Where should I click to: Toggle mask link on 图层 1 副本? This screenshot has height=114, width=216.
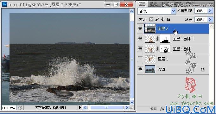coord(157,49)
